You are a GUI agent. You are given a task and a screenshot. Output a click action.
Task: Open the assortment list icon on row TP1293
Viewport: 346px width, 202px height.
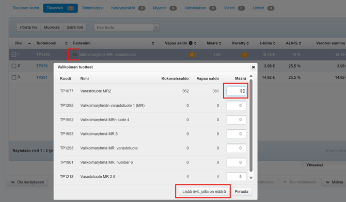[75, 55]
